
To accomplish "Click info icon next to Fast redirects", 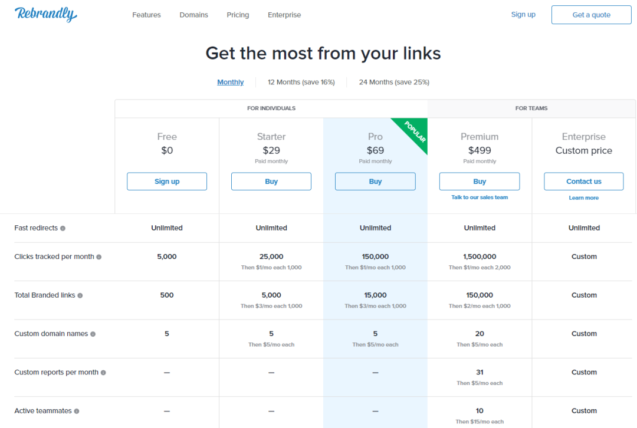I will [63, 228].
